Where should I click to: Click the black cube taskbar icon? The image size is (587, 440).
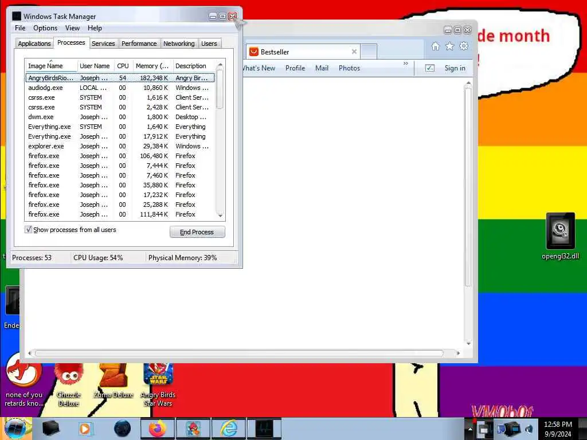50,429
